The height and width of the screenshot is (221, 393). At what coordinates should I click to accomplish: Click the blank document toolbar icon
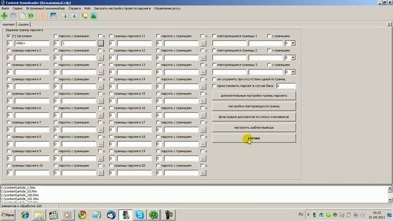pyautogui.click(x=22, y=16)
